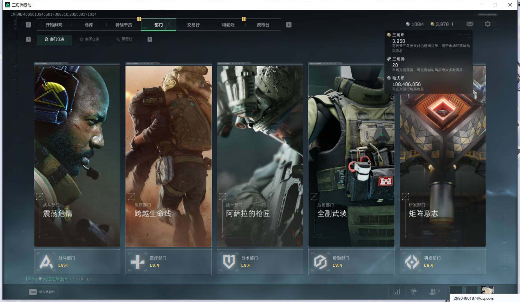Click the 2990480187@qq.com popup text
Viewport: 520px width, 302px height.
tap(474, 298)
